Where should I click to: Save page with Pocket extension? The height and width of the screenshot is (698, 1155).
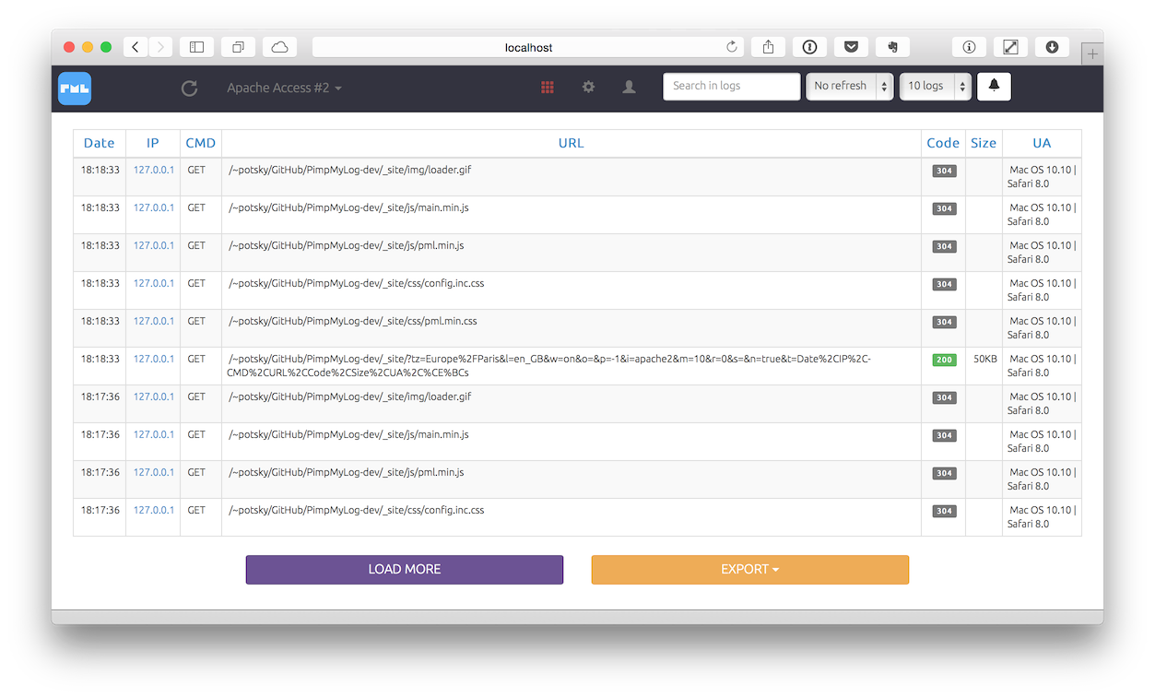coord(851,47)
